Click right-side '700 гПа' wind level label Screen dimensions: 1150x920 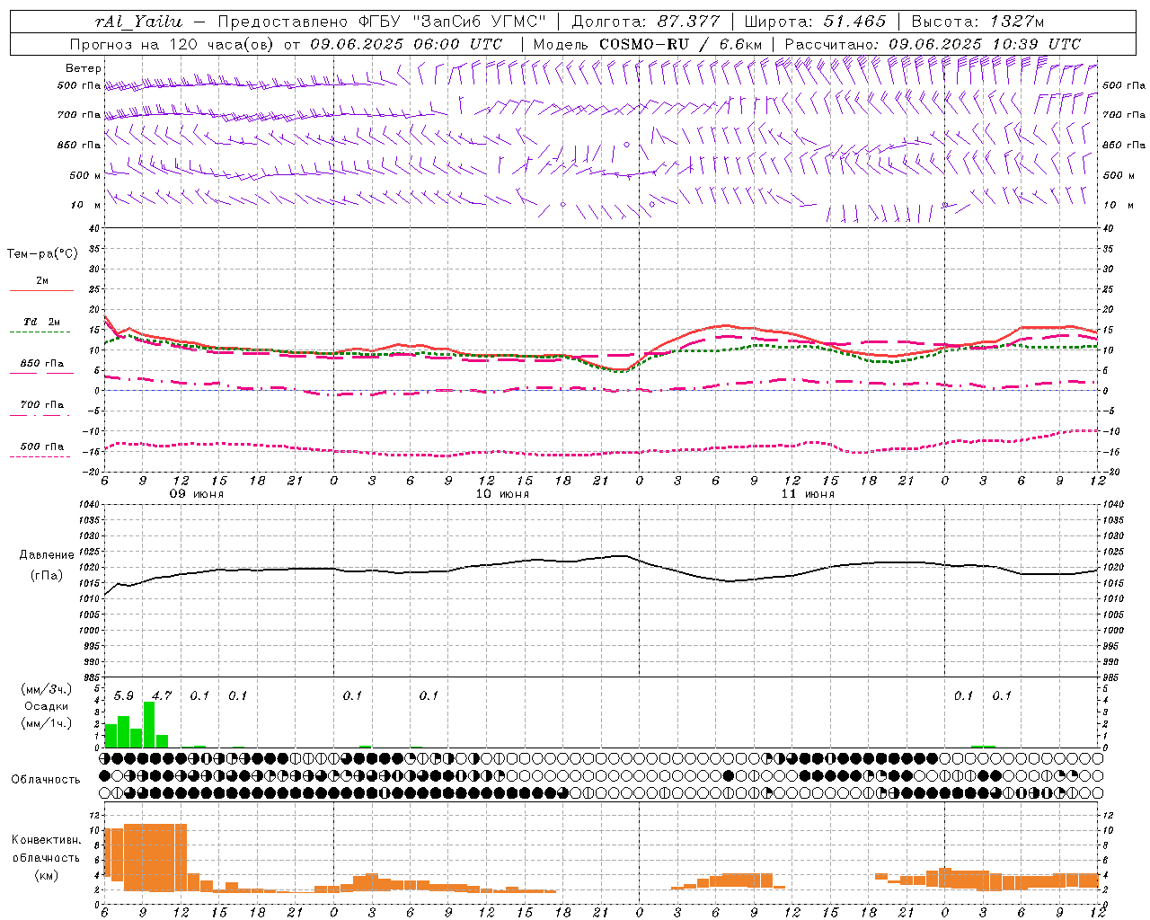click(1124, 115)
